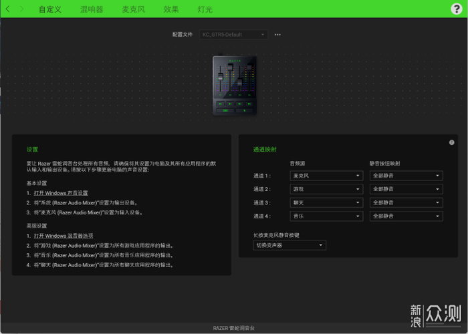The height and width of the screenshot is (334, 468).
Task: Open 通道 4 mute mapping dropdown
Action: click(x=406, y=216)
